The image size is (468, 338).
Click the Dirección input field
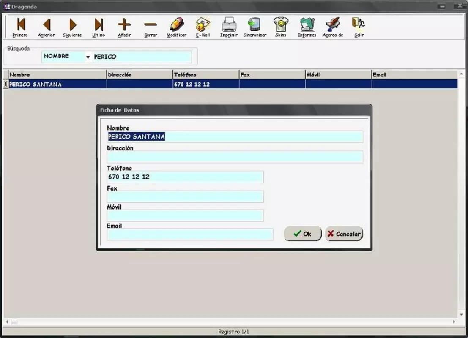tap(235, 157)
